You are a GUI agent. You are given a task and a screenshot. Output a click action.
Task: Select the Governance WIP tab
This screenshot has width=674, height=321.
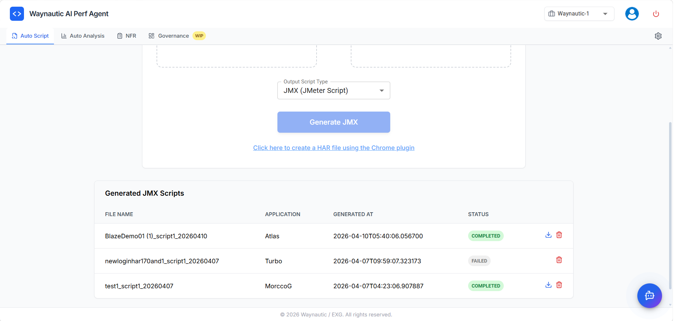click(x=173, y=36)
